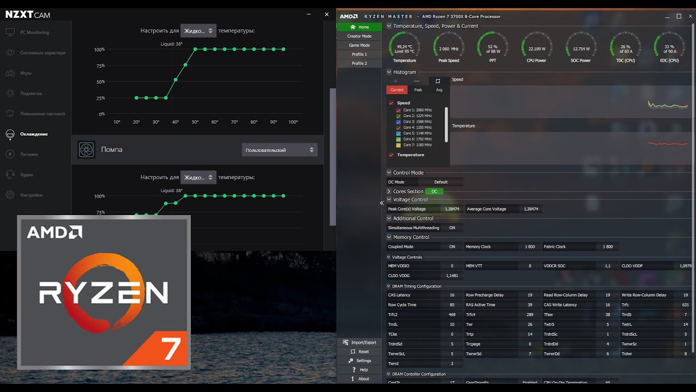Screen dimensions: 696x392
Task: Select the Avg histogram tab
Action: click(x=439, y=90)
